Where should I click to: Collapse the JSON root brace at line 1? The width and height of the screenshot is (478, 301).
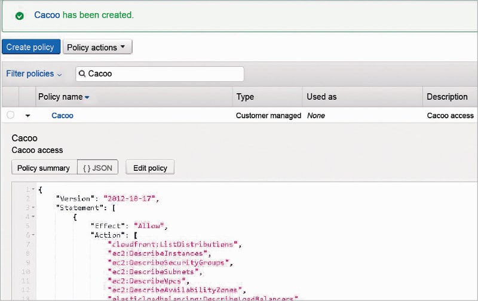click(33, 189)
